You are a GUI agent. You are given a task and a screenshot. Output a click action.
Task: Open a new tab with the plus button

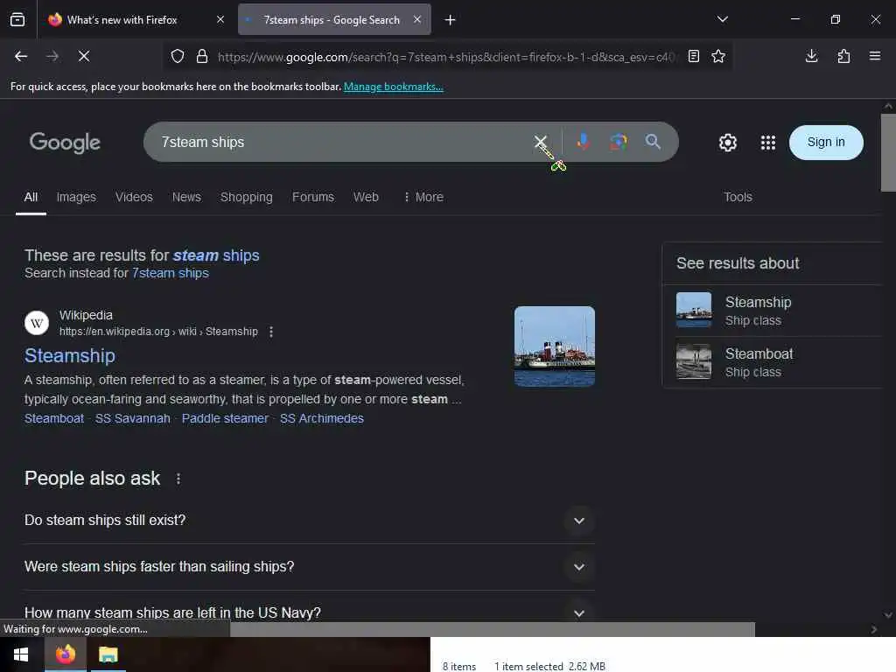coord(451,20)
